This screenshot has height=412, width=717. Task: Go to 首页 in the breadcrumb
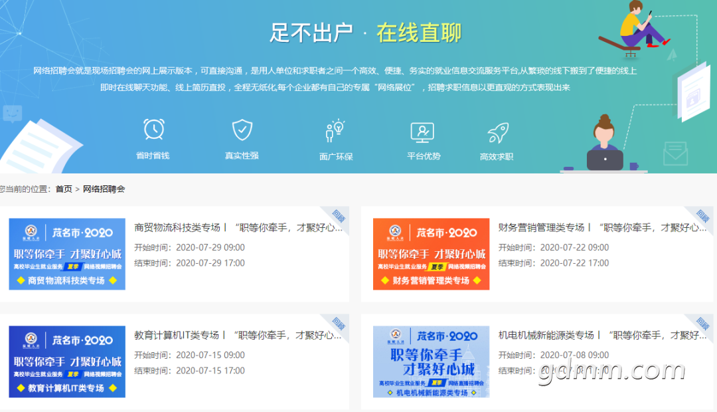(x=64, y=189)
